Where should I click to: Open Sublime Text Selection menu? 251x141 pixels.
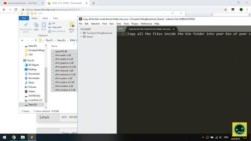coord(95,23)
